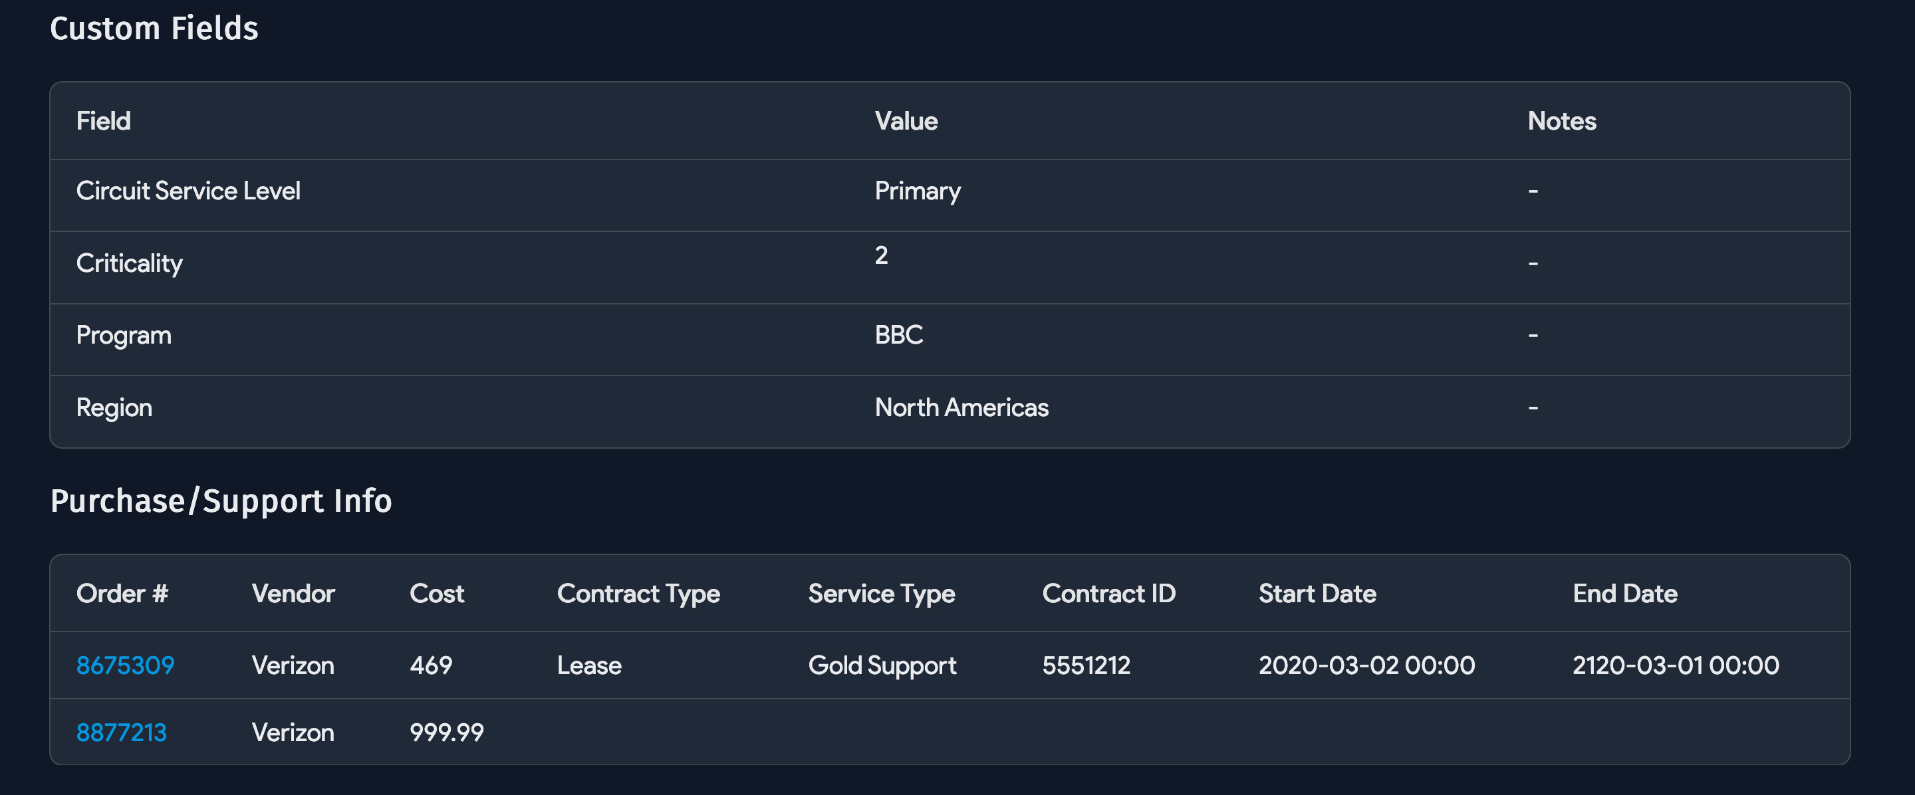This screenshot has height=795, width=1915.
Task: Click the Purchase/Support Info heading
Action: [221, 501]
